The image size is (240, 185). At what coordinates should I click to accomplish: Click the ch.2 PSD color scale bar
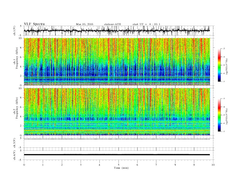[x=219, y=115]
